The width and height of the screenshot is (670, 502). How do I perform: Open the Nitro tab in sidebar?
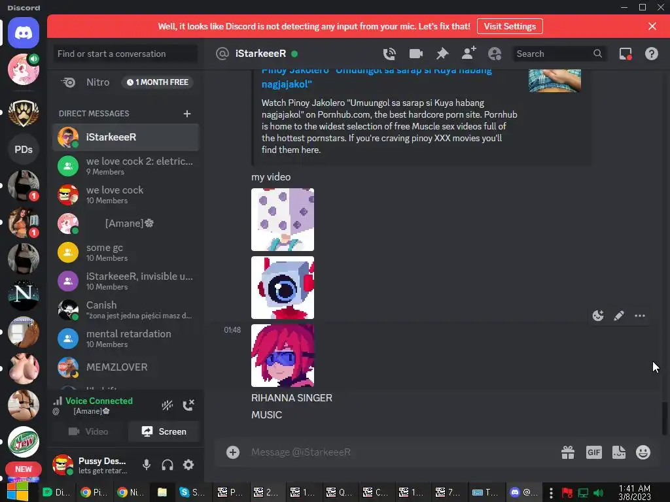coord(126,82)
